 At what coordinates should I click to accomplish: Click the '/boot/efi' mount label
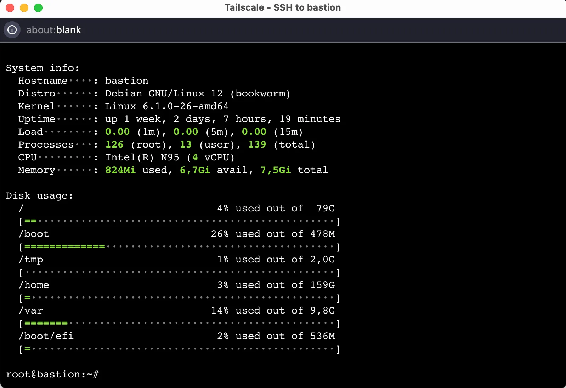click(x=46, y=336)
